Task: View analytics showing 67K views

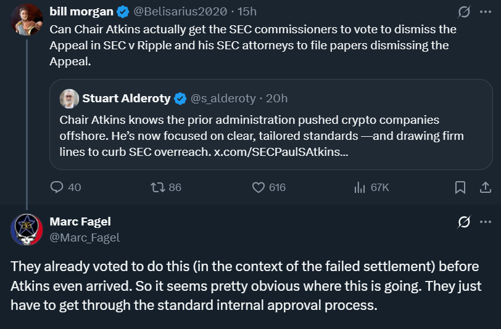Action: click(x=360, y=187)
